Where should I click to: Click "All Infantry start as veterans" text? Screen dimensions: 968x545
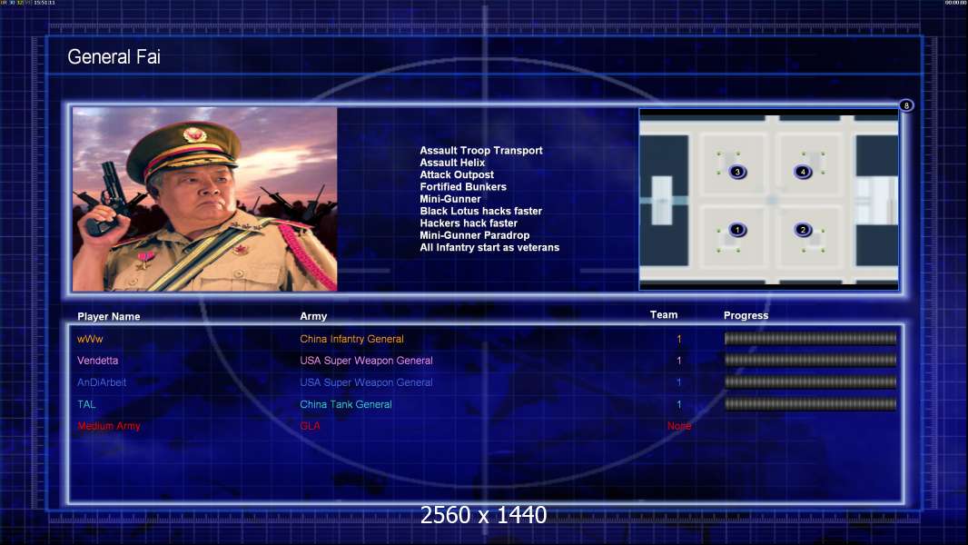click(x=489, y=247)
